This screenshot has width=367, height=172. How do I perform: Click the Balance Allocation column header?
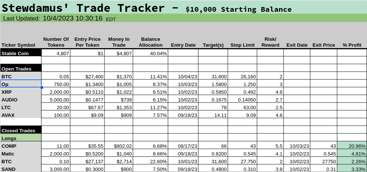(x=151, y=42)
